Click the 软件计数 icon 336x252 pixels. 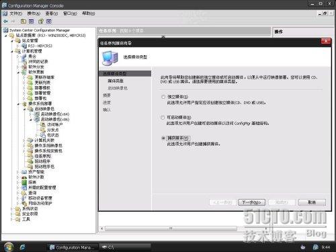pos(24,177)
